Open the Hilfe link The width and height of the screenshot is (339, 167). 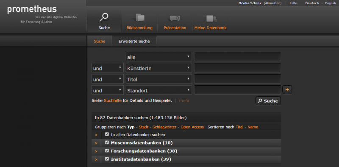[293, 3]
